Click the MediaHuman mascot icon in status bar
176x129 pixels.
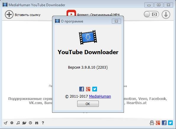[x=152, y=123]
